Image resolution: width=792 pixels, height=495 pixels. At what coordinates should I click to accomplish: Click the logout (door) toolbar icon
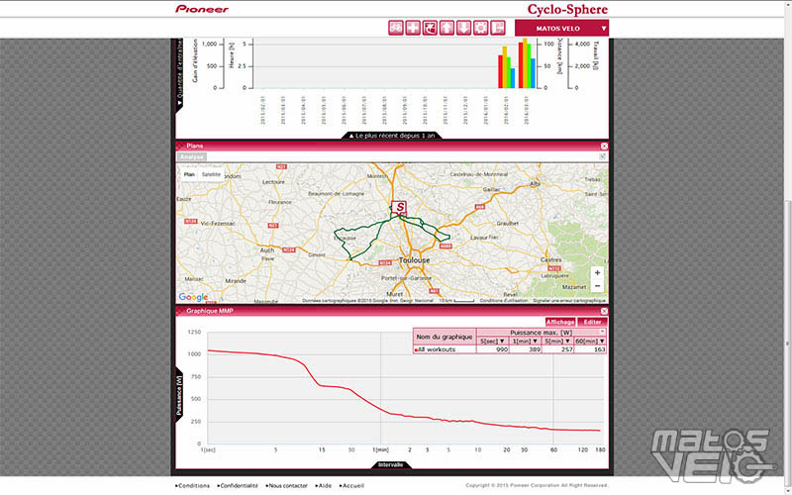[x=498, y=28]
